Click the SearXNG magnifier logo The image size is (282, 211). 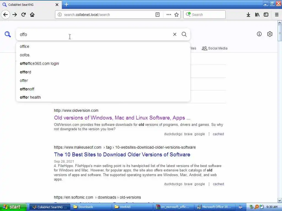pyautogui.click(x=8, y=34)
